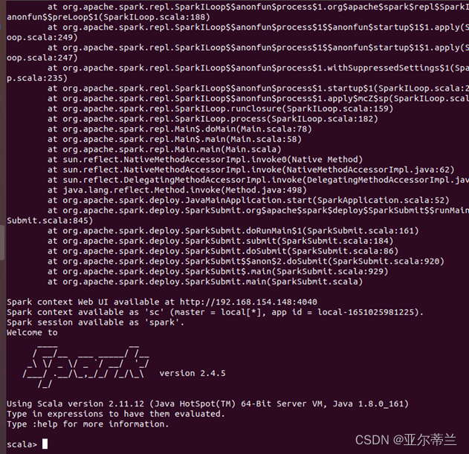469x454 pixels.
Task: Open the Spark Web UI URL http://192.168.154.148:4040
Action: click(248, 302)
